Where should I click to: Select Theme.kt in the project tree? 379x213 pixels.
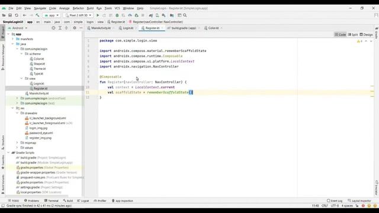pyautogui.click(x=40, y=69)
